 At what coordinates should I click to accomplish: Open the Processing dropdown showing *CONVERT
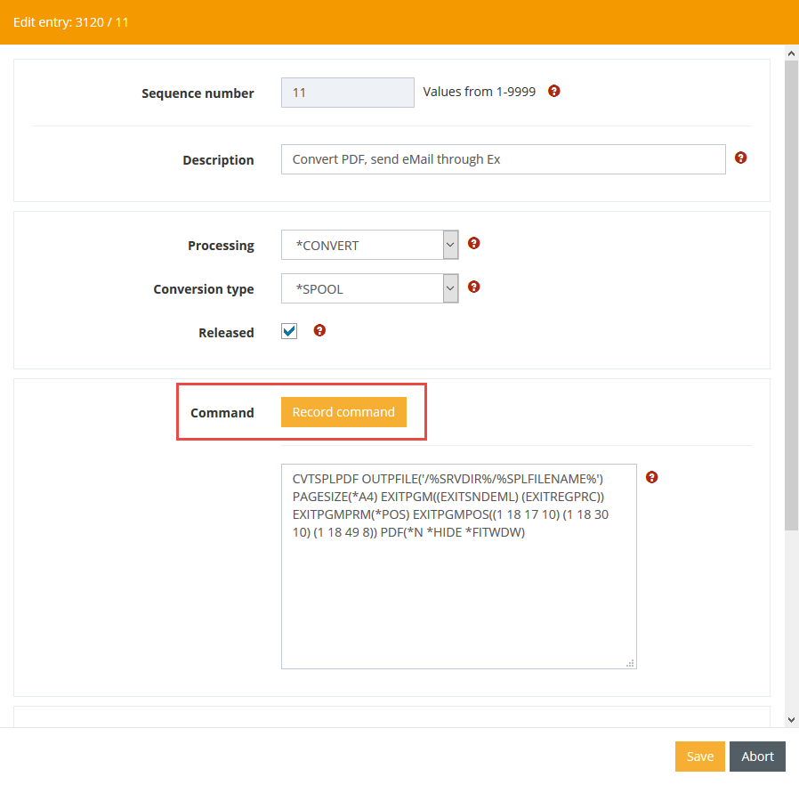coord(369,245)
